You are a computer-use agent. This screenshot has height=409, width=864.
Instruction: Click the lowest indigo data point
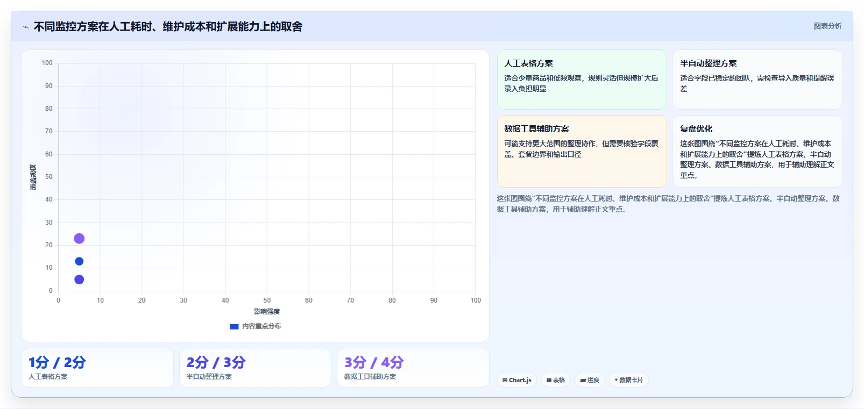coord(79,279)
